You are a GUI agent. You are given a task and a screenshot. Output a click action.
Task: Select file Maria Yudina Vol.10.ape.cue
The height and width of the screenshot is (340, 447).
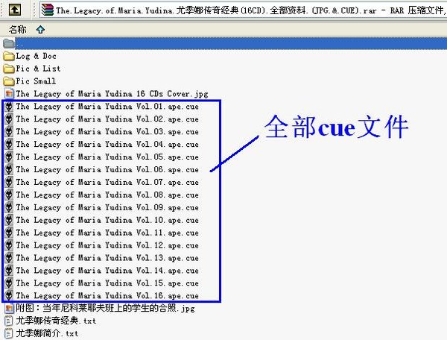tap(107, 220)
